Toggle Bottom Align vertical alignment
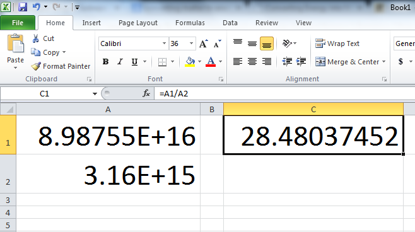 pyautogui.click(x=267, y=43)
